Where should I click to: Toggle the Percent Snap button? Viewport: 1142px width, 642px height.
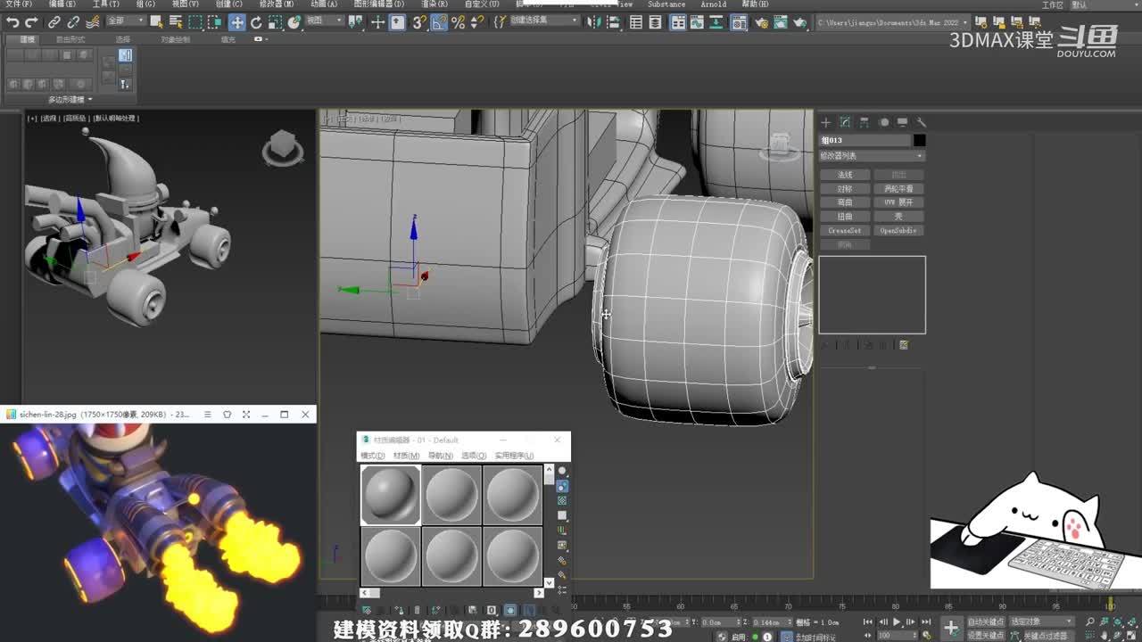point(458,22)
